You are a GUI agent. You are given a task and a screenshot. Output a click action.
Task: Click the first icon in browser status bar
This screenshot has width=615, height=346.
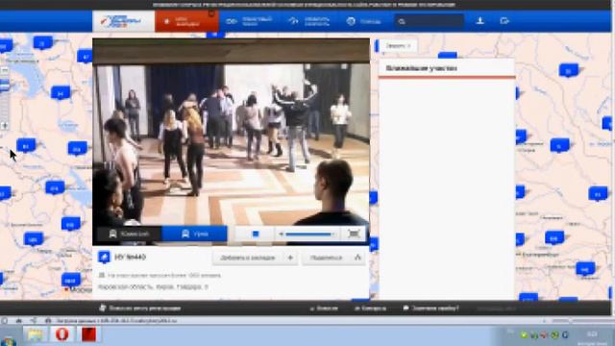pyautogui.click(x=5, y=320)
